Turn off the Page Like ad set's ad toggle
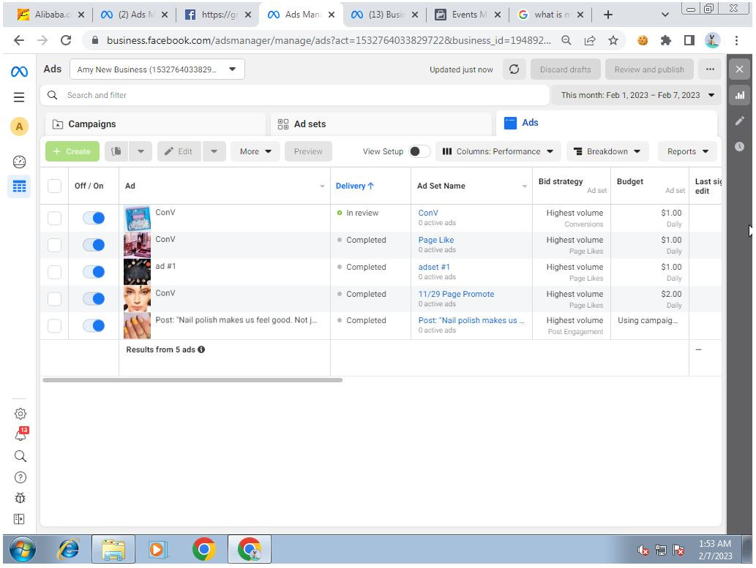The height and width of the screenshot is (568, 756). pos(94,245)
